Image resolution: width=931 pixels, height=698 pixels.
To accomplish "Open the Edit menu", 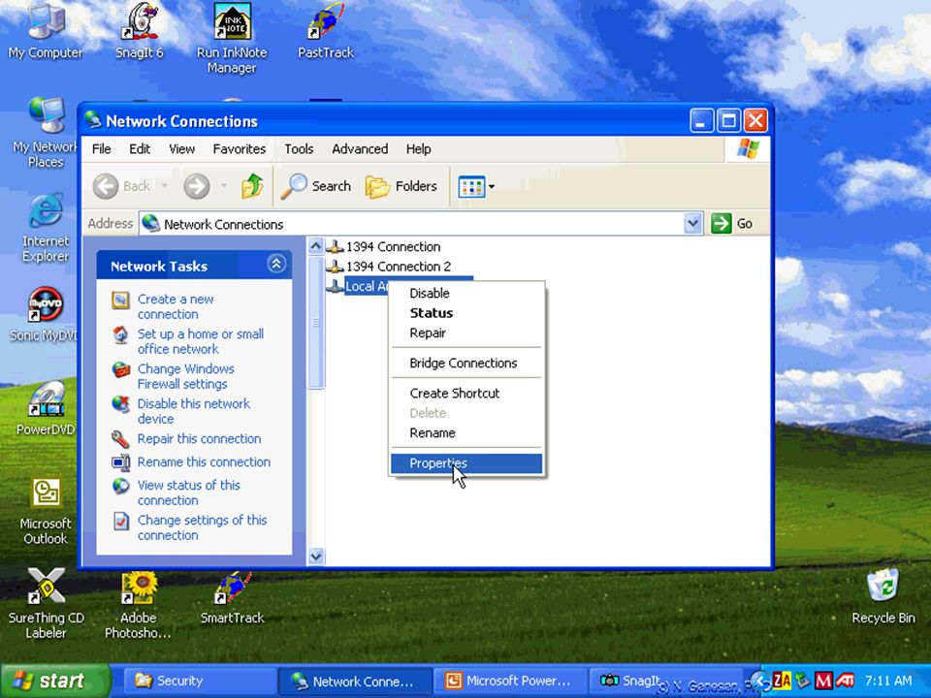I will coord(140,149).
